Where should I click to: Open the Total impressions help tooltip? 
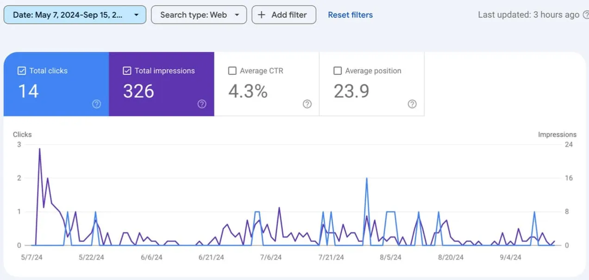click(202, 104)
